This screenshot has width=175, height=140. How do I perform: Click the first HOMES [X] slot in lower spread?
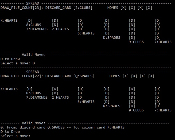point(126,76)
